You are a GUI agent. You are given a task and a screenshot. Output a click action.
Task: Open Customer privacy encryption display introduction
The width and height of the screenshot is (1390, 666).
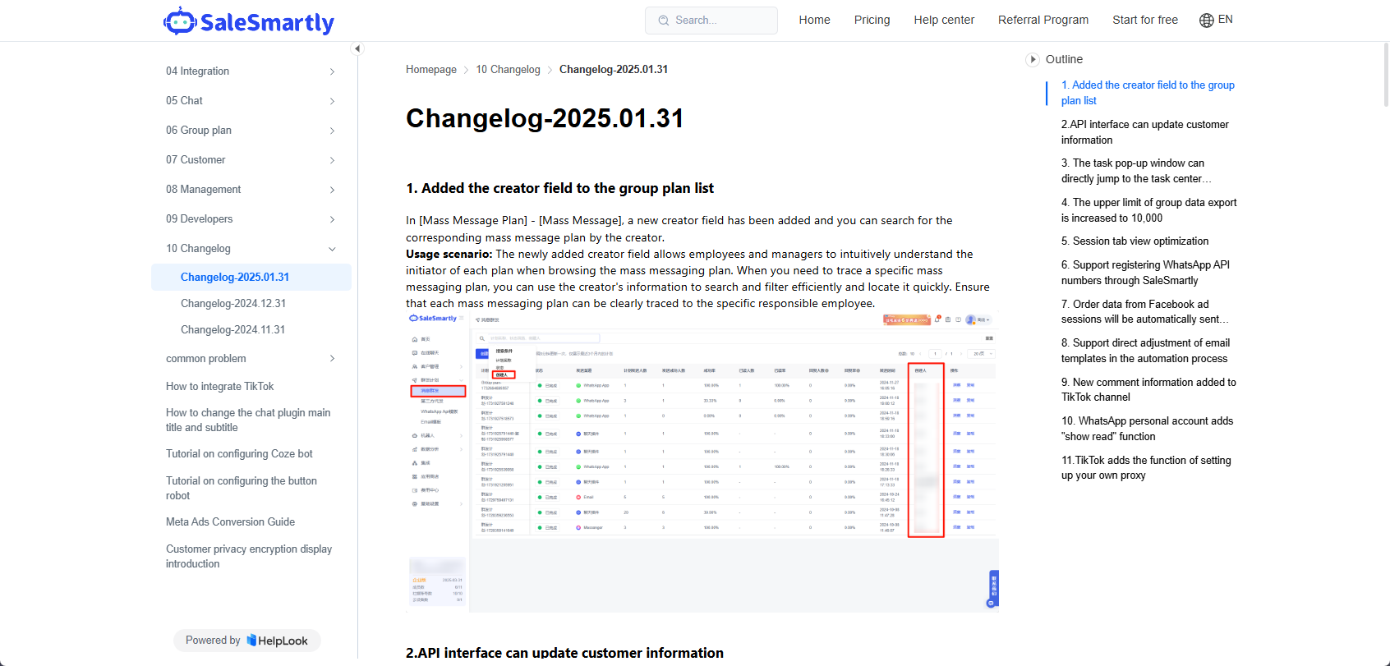click(249, 557)
